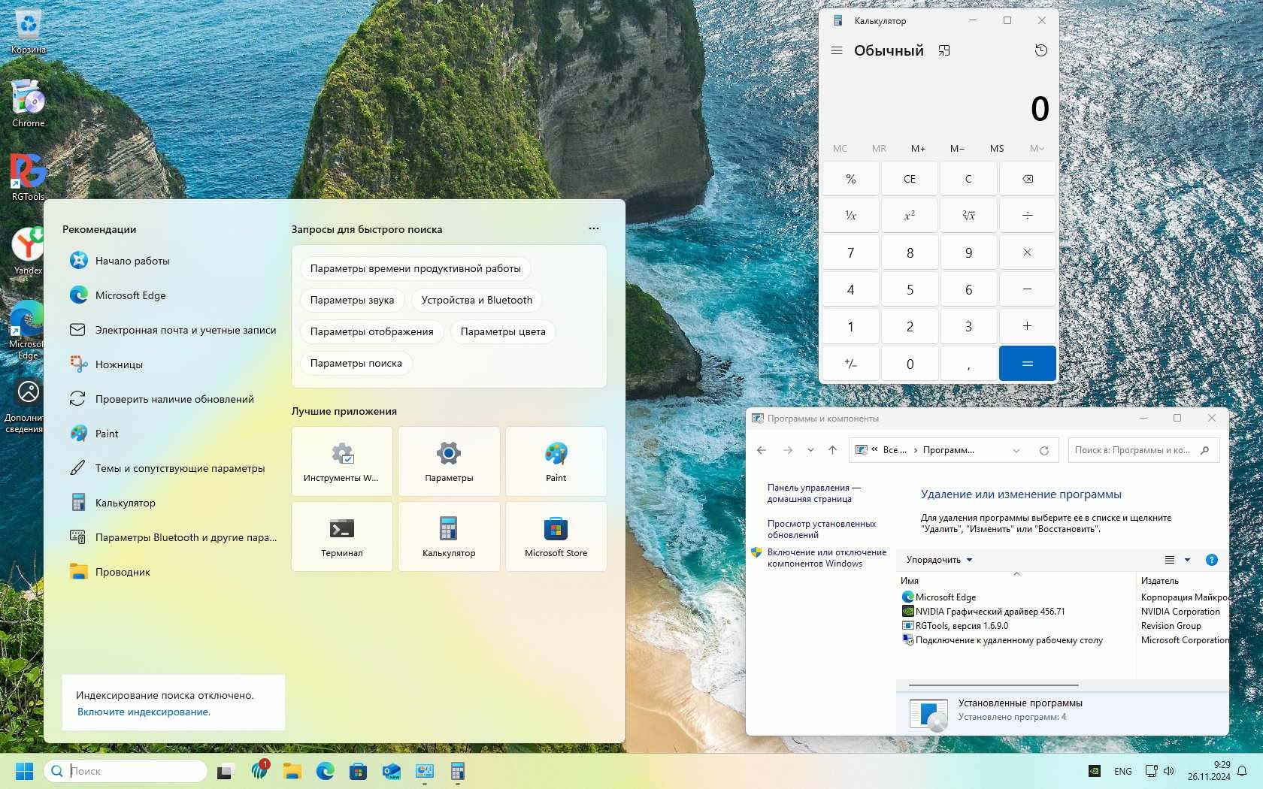Open Outlook from the taskbar

pos(391,771)
